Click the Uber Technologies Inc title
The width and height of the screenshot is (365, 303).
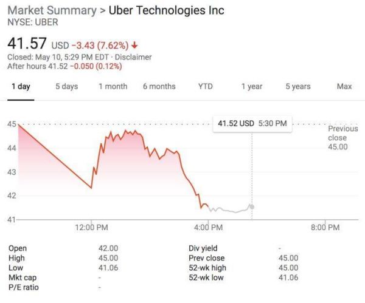[166, 10]
